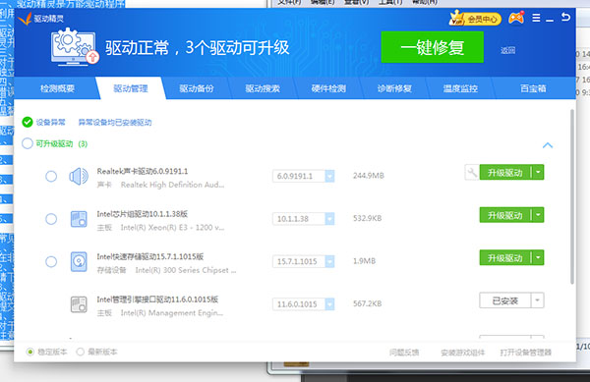Select the Intel快速存储驱动 row radio button

(x=51, y=261)
